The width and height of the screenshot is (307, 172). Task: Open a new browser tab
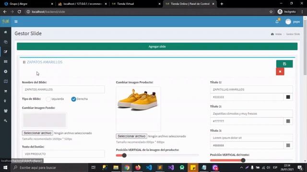click(x=222, y=4)
